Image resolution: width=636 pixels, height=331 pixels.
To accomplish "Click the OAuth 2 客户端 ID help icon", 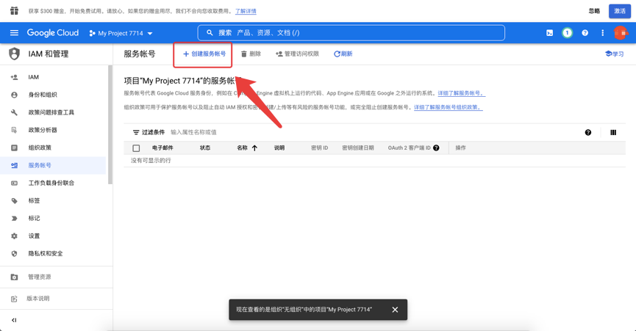I will pos(436,148).
